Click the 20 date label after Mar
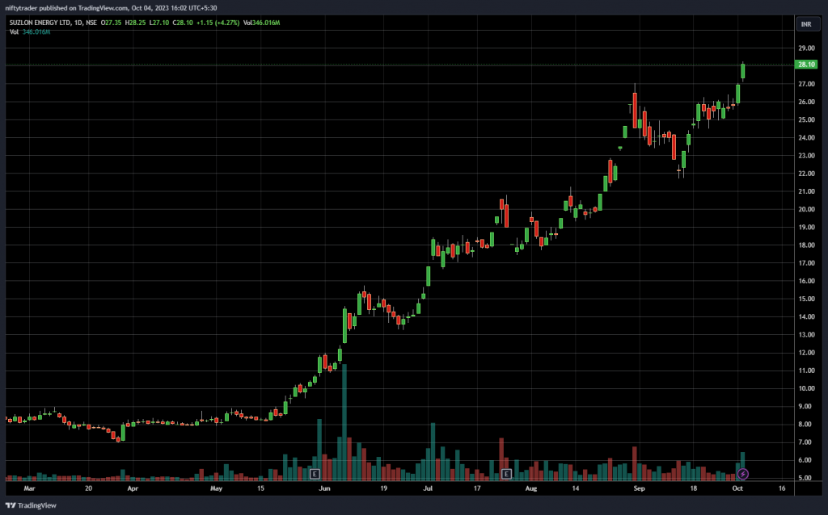Viewport: 828px width, 515px height. tap(88, 488)
